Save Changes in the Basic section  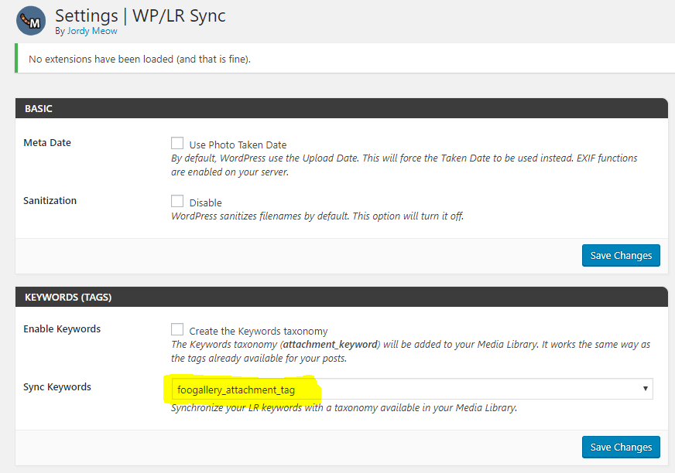click(x=621, y=255)
